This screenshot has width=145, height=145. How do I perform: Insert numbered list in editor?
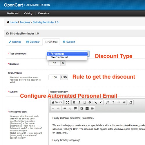coord(108,102)
